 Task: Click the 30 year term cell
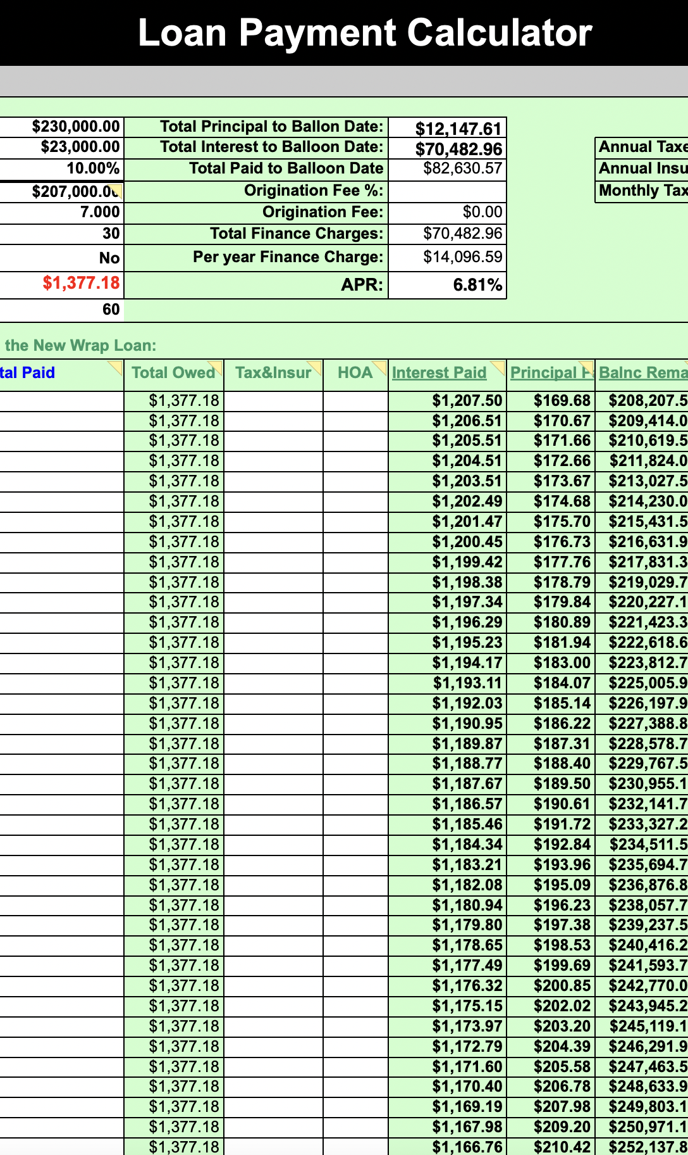pos(62,234)
